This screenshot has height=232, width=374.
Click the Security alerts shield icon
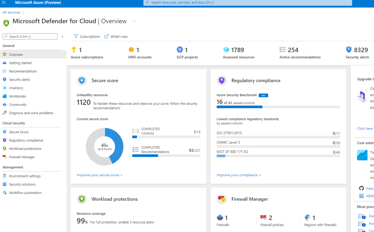point(348,50)
